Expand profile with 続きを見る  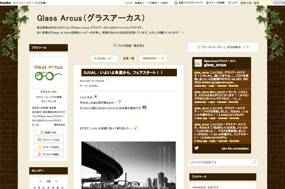point(59,125)
